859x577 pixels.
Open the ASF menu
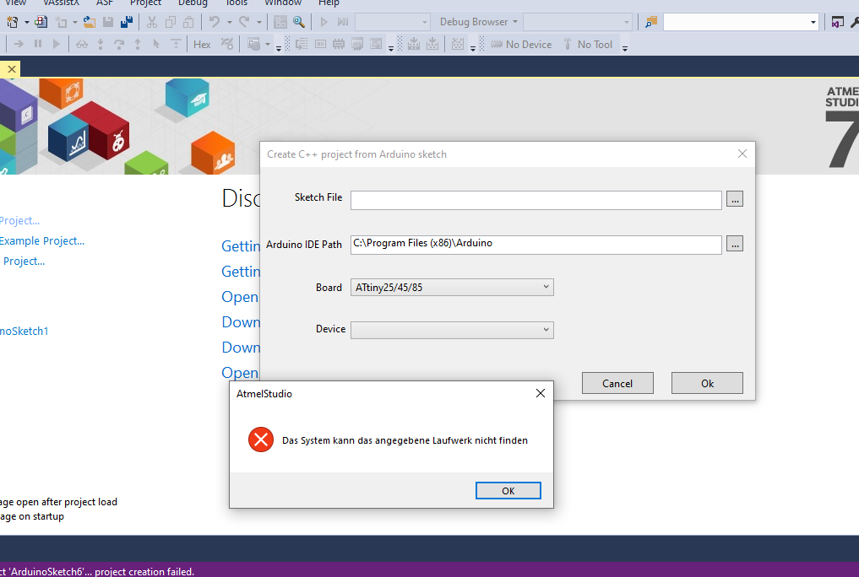pos(104,3)
